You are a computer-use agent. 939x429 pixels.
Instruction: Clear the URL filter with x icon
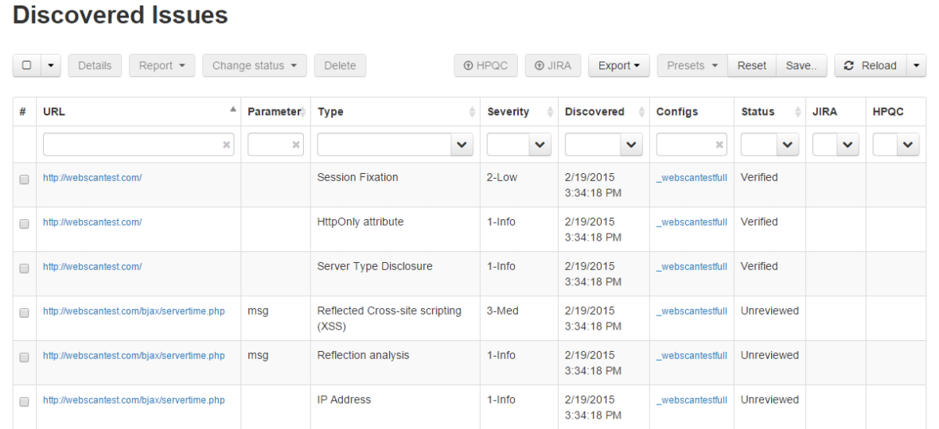pyautogui.click(x=227, y=145)
